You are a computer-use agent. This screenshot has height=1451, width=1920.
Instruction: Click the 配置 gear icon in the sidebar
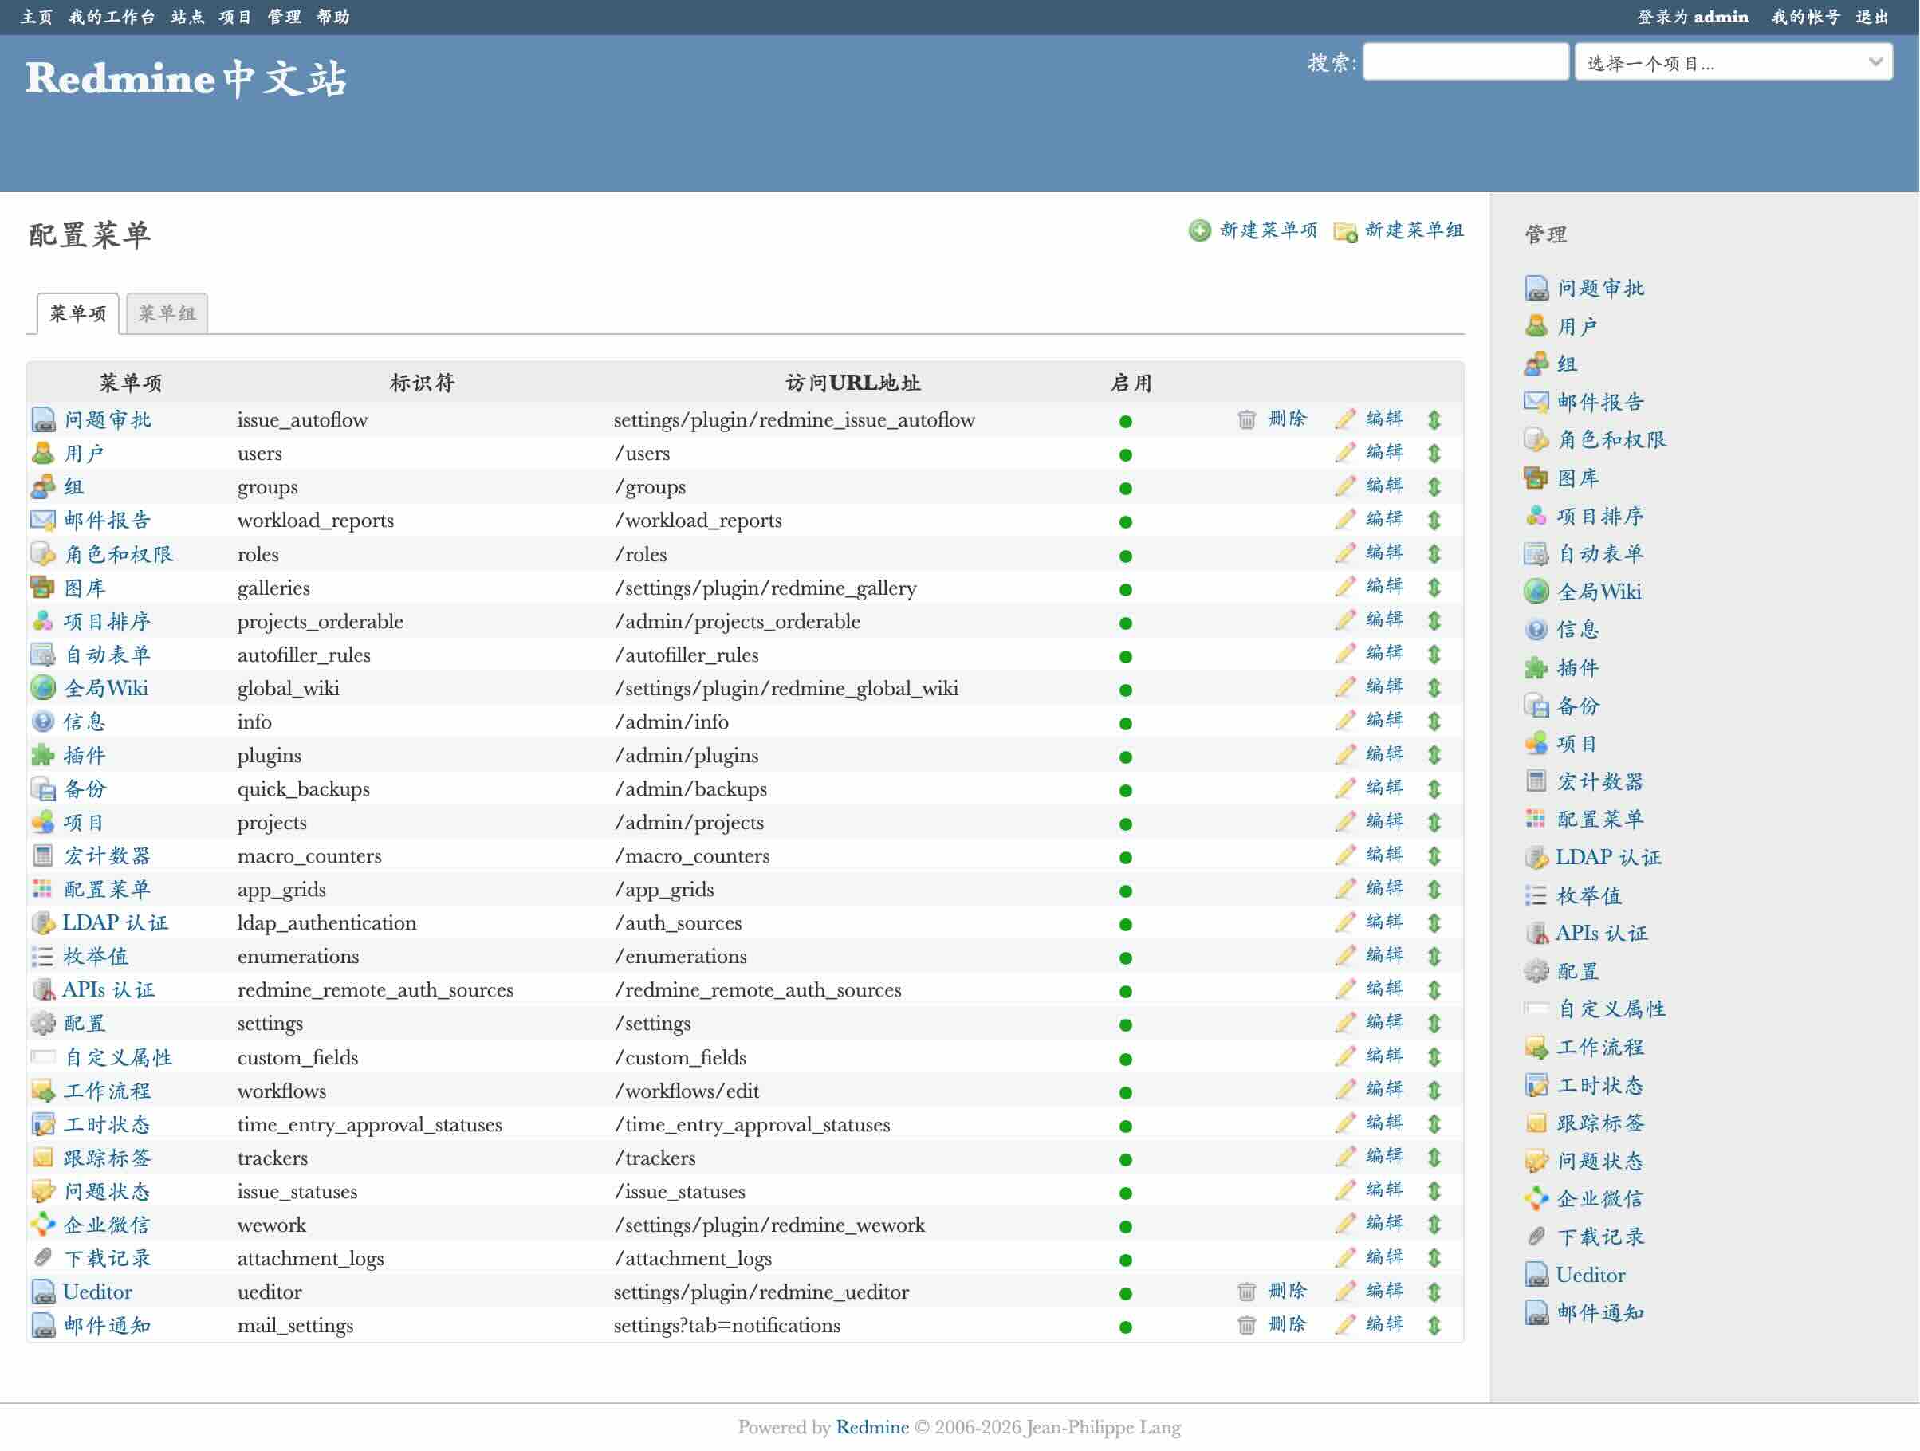coord(1536,971)
